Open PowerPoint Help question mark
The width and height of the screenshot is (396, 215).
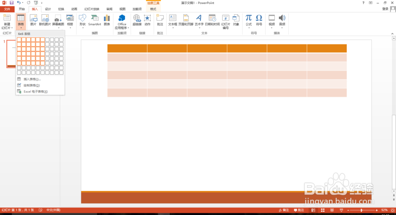pos(363,3)
